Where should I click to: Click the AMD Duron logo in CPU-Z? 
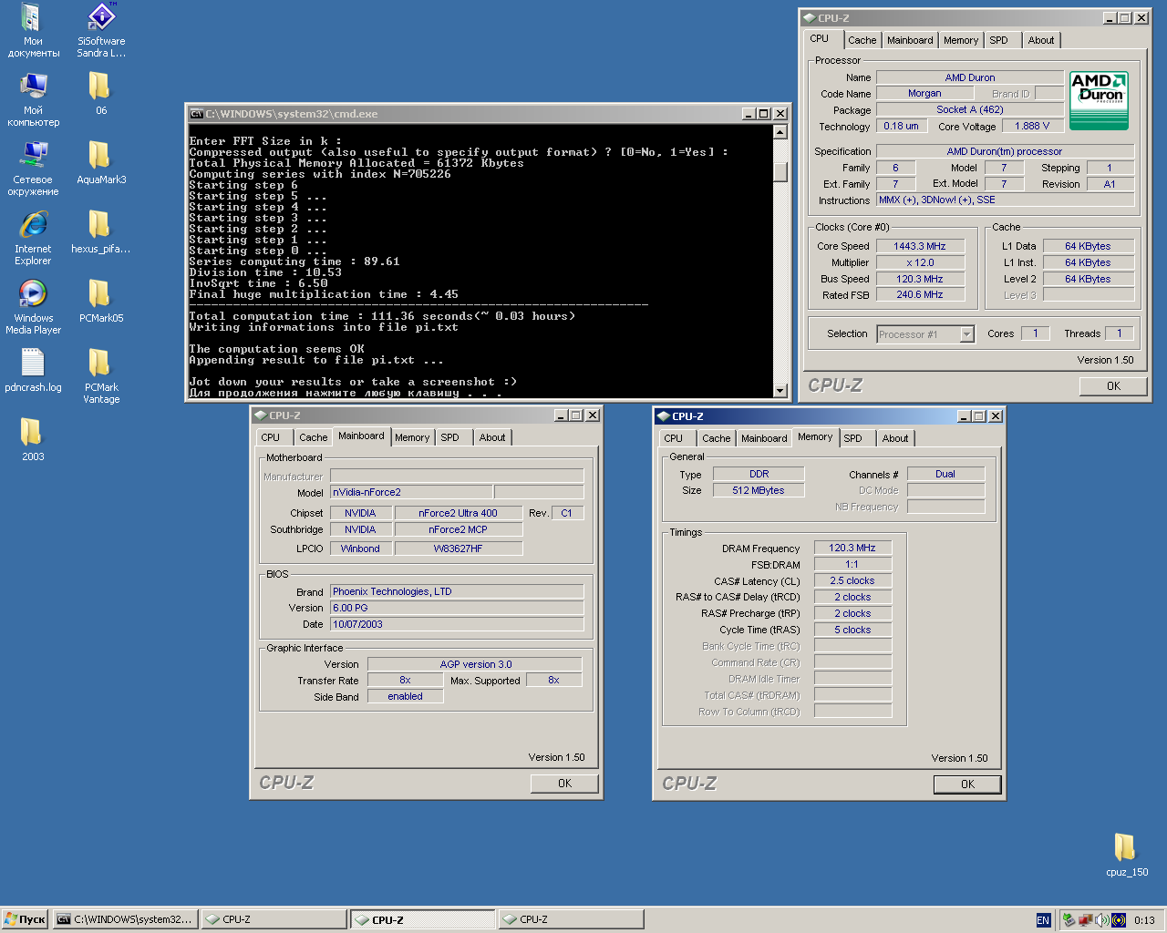pyautogui.click(x=1099, y=100)
